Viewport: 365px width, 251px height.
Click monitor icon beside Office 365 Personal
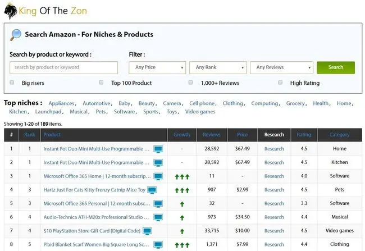tap(158, 204)
